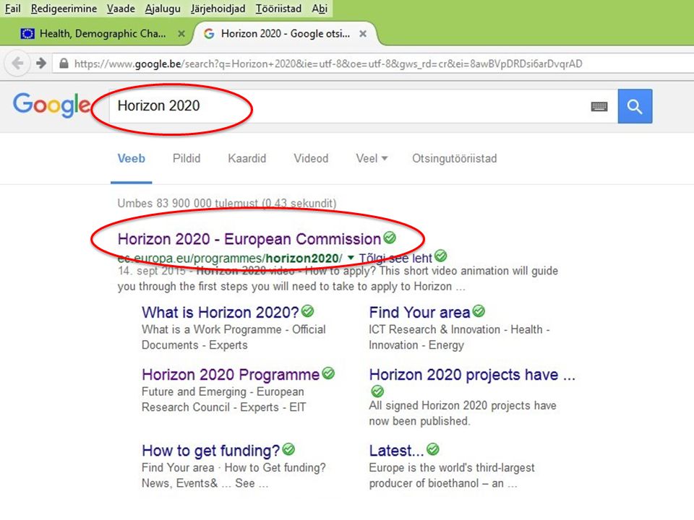Screen dimensions: 694x520
Task: Click the blue search magnifier button
Action: 635,106
